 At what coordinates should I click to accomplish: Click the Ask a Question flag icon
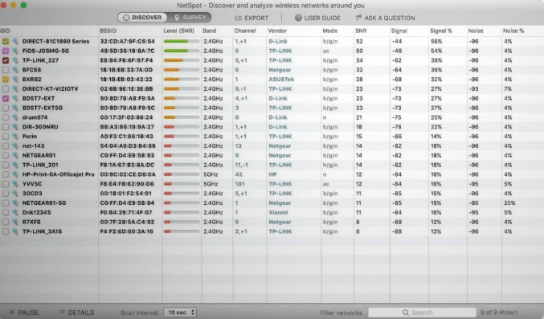(x=358, y=18)
